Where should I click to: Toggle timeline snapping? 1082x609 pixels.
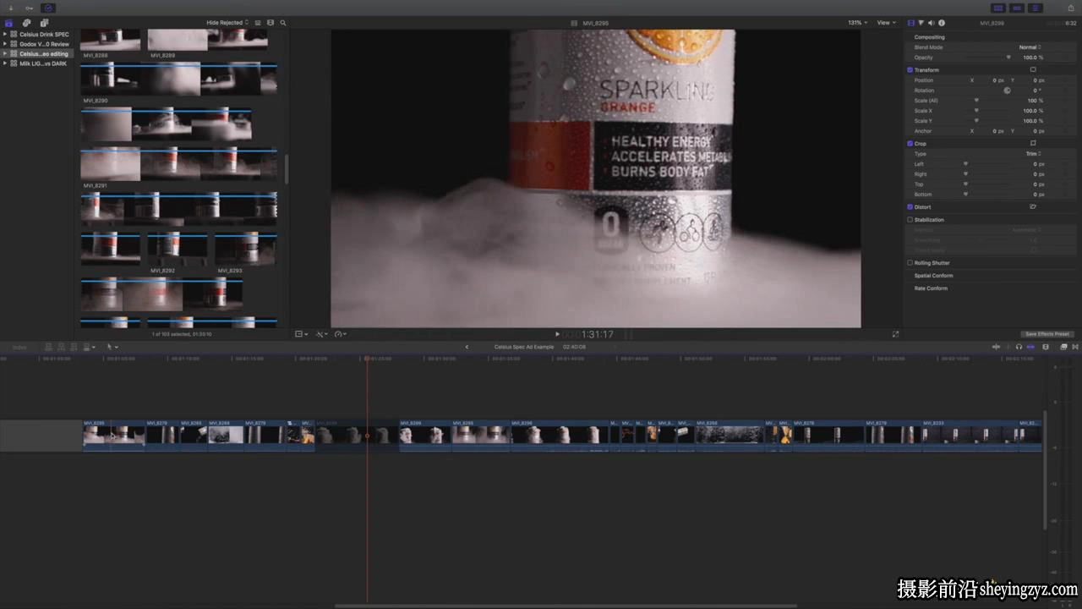tap(1030, 347)
